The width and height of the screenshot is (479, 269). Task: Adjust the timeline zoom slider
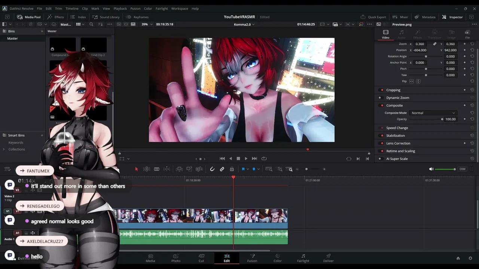[x=306, y=169]
